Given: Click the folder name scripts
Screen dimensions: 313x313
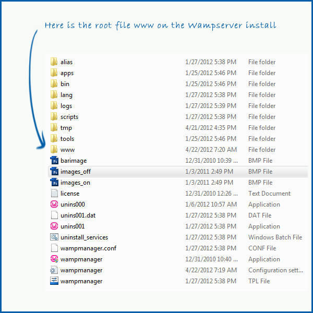Looking at the screenshot, I should [x=69, y=117].
